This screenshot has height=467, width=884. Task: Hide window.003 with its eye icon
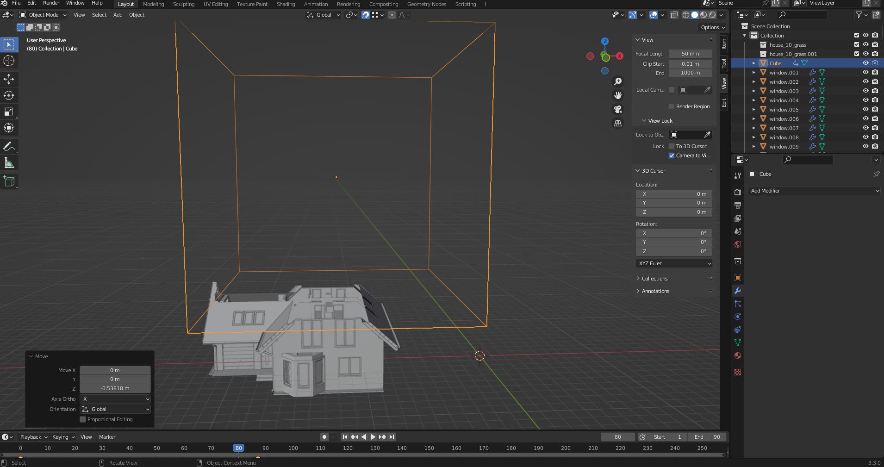click(x=865, y=91)
